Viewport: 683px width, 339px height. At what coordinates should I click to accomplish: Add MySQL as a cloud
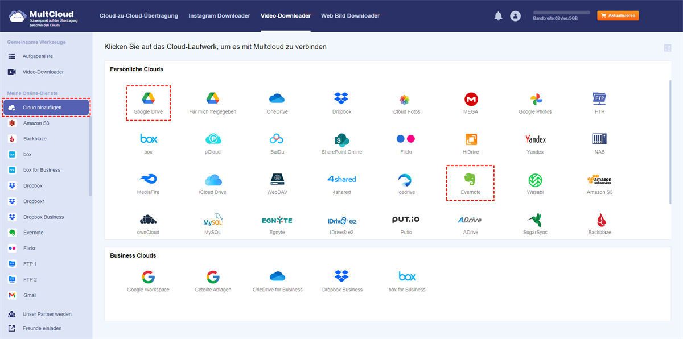[213, 220]
